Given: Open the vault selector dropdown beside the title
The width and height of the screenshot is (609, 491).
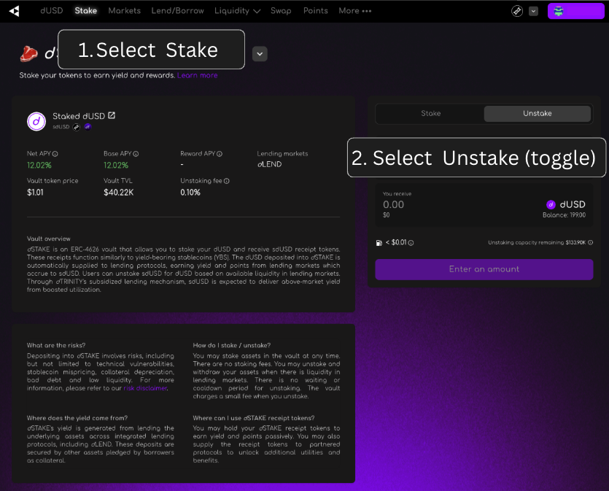Looking at the screenshot, I should [x=260, y=53].
